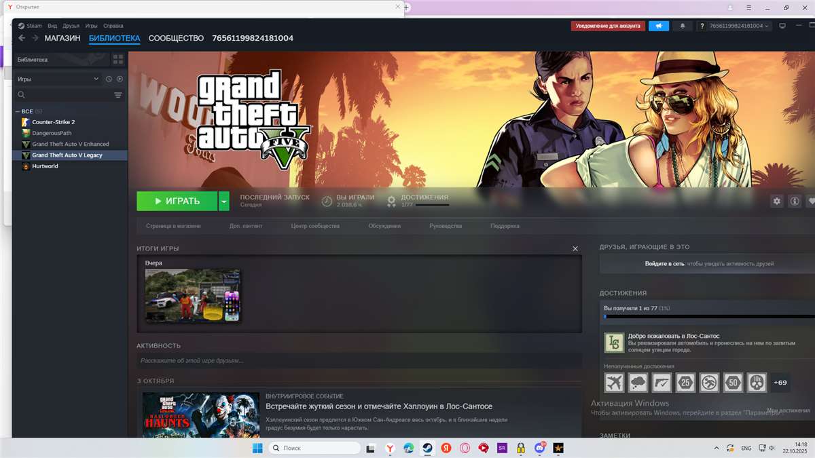This screenshot has width=815, height=458.
Task: Collapse the ВСЕ games category
Action: [18, 111]
